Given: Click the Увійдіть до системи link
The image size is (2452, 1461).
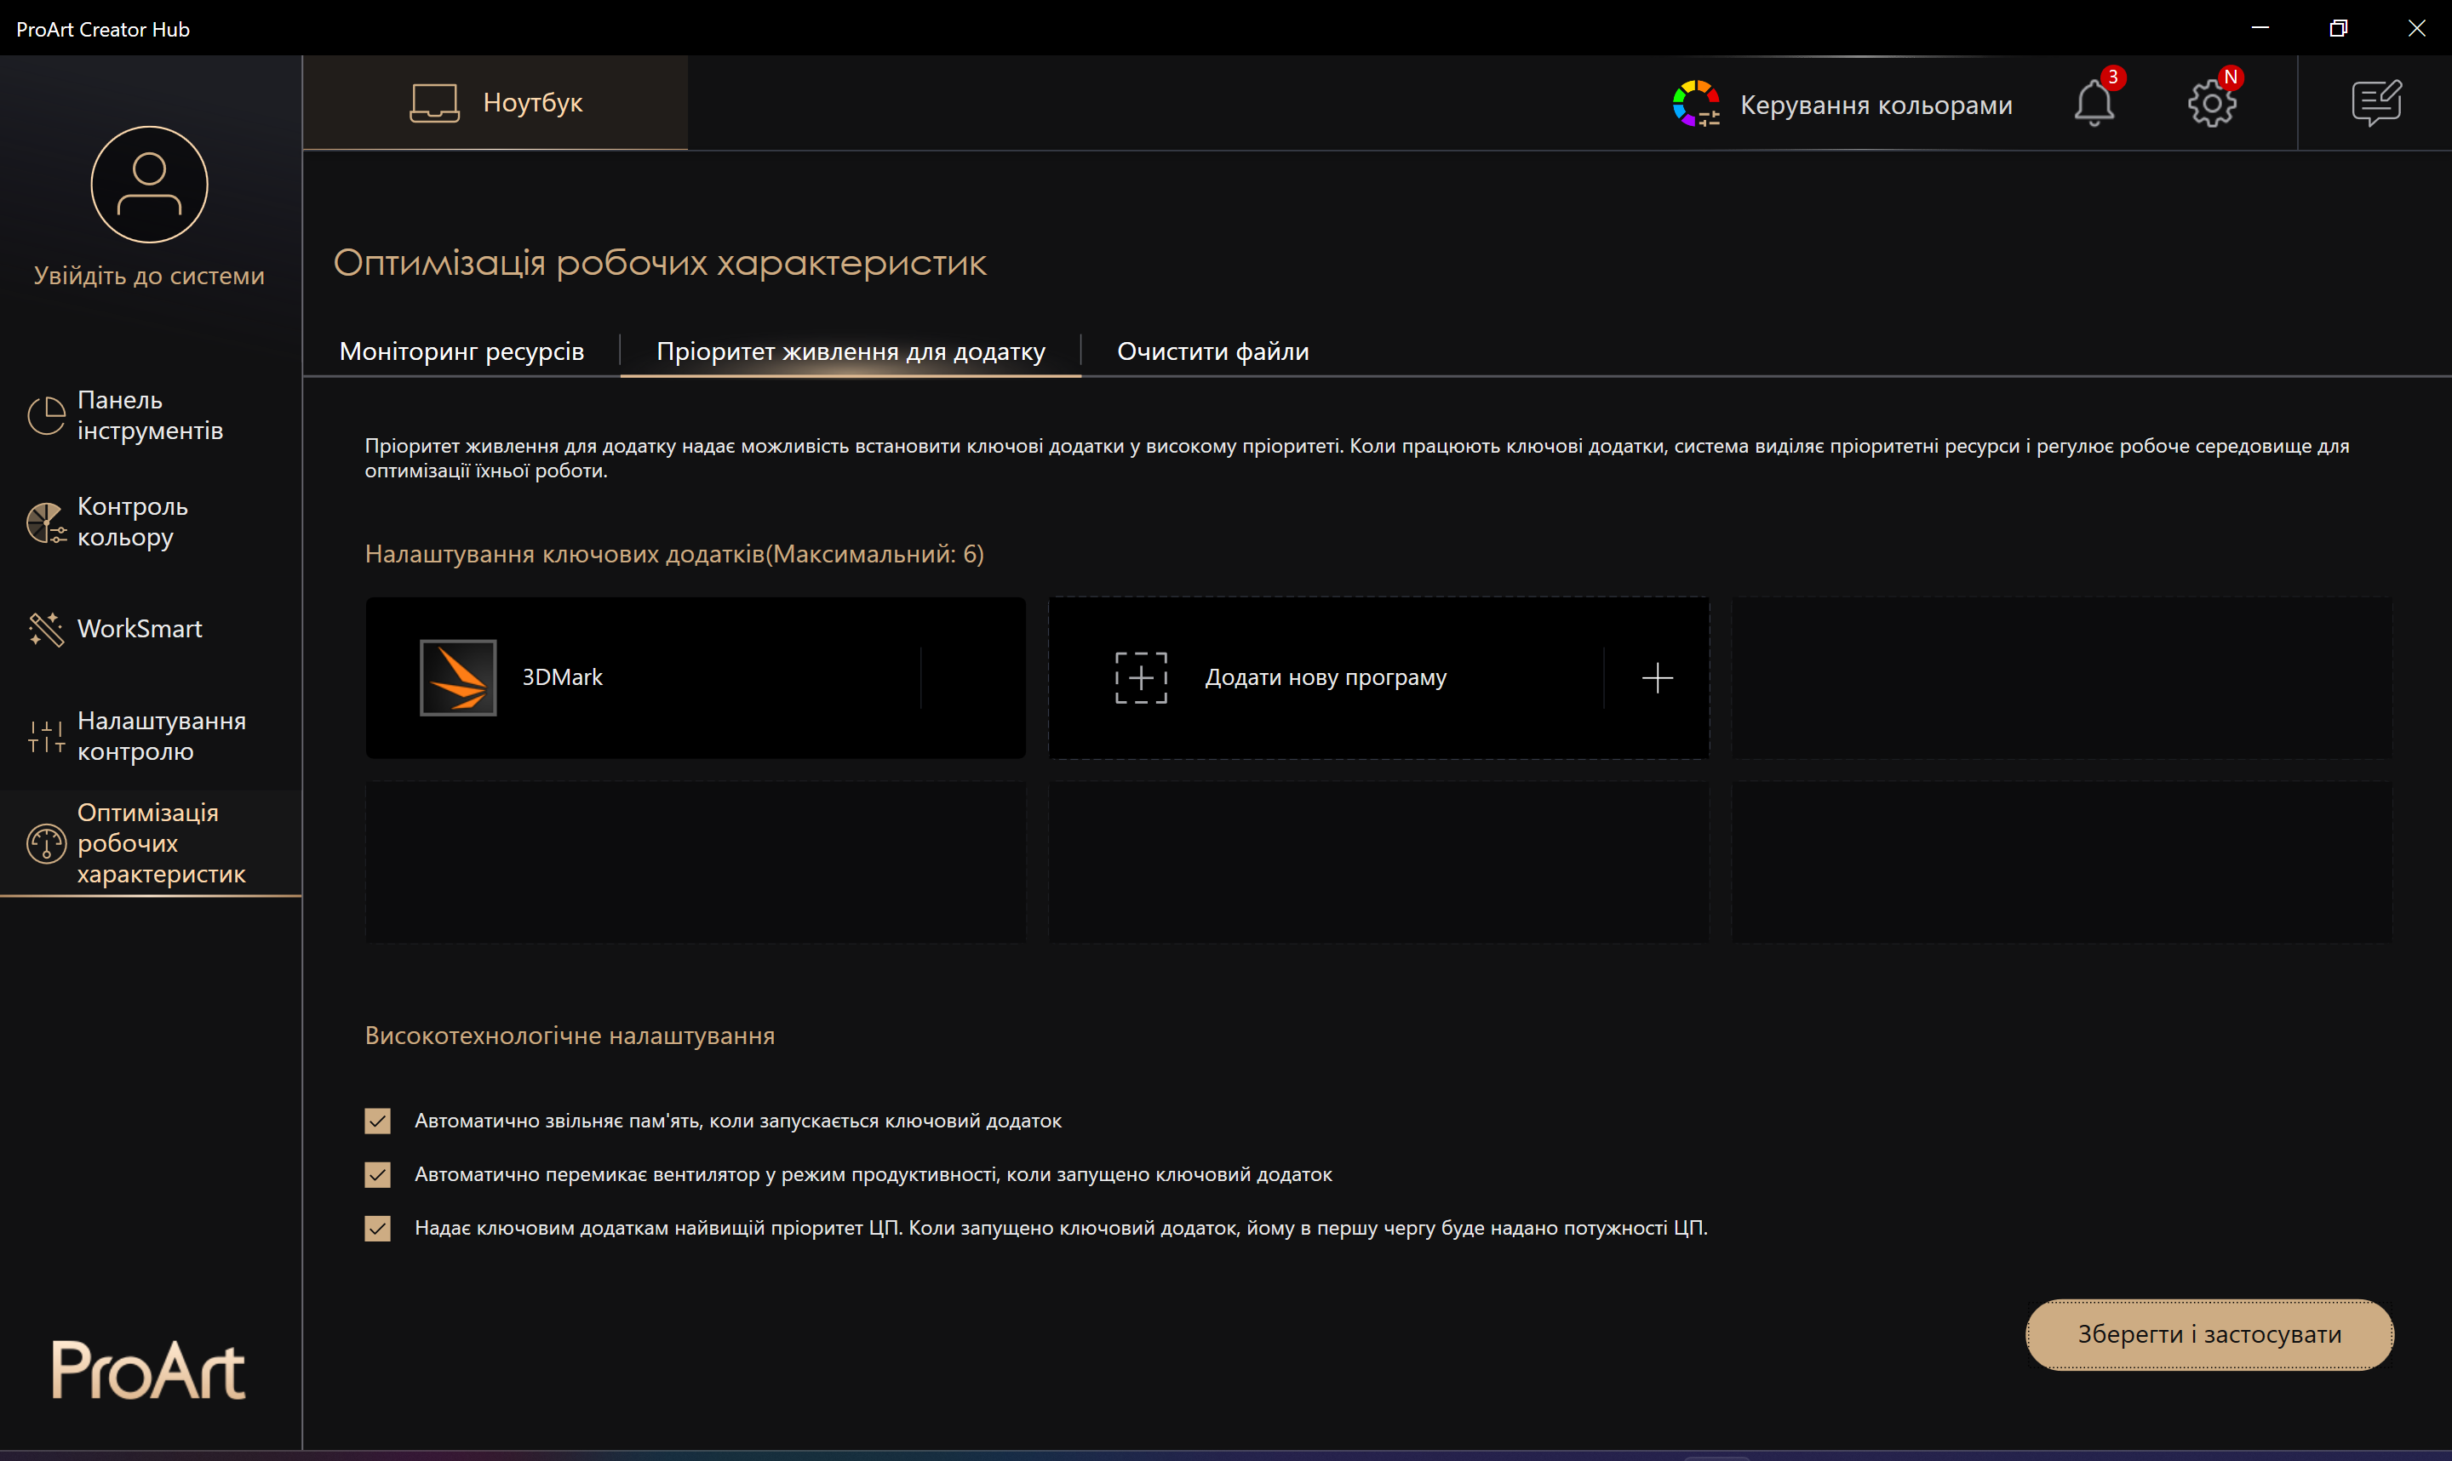Looking at the screenshot, I should coord(149,276).
